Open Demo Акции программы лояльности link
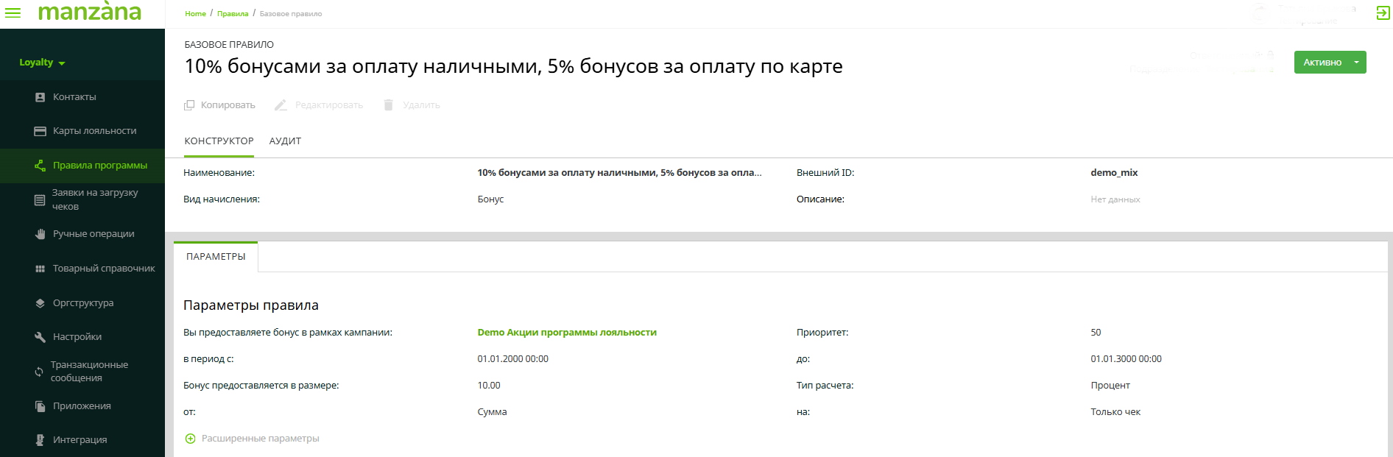 (x=566, y=333)
